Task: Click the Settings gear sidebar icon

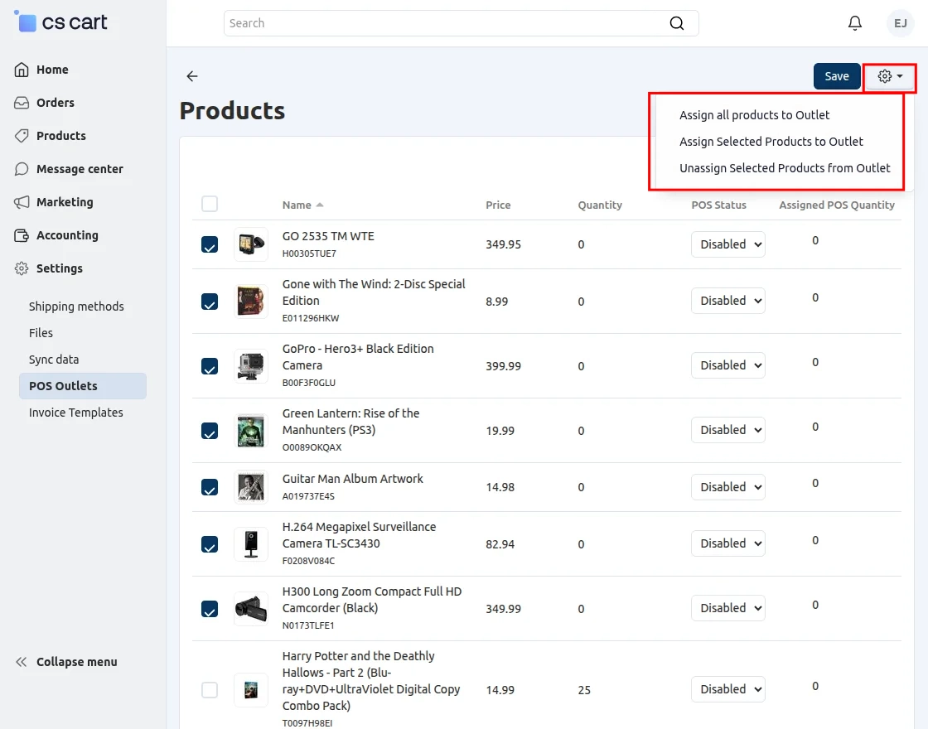Action: click(x=22, y=268)
